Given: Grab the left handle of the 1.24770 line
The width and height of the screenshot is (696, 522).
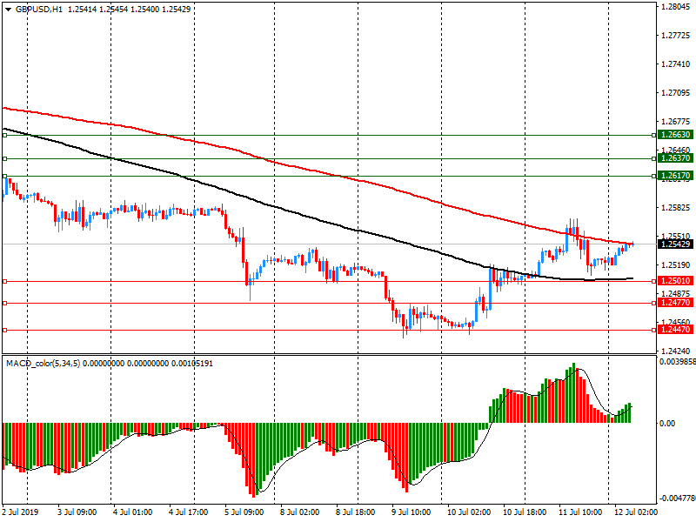Looking at the screenshot, I should click(5, 303).
